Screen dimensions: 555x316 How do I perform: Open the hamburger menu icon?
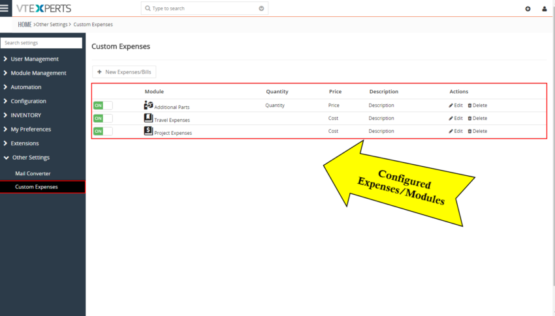(x=5, y=8)
